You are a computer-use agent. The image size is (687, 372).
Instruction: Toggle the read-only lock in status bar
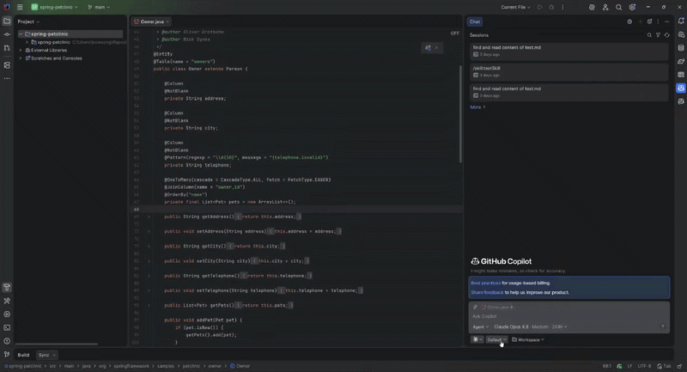coord(679,366)
